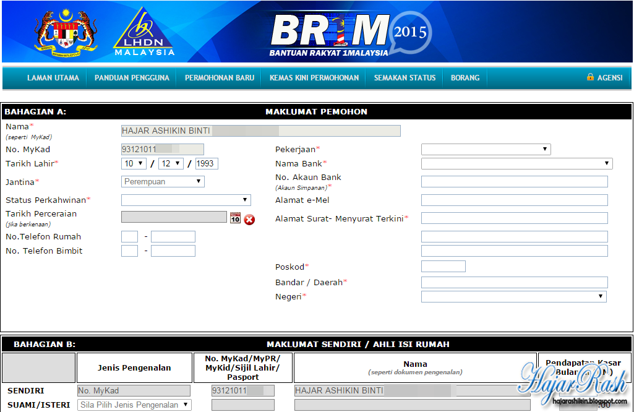The width and height of the screenshot is (634, 412).
Task: Click SENDIRI row Nama field
Action: 413,390
